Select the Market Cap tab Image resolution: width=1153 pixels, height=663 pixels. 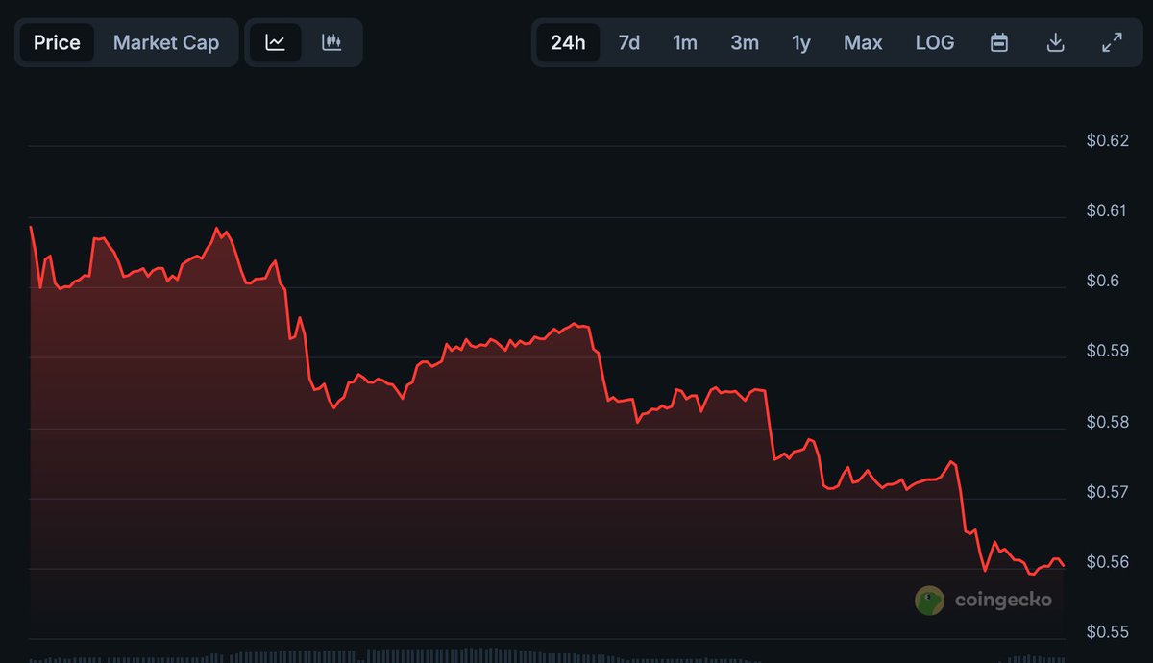(x=166, y=42)
